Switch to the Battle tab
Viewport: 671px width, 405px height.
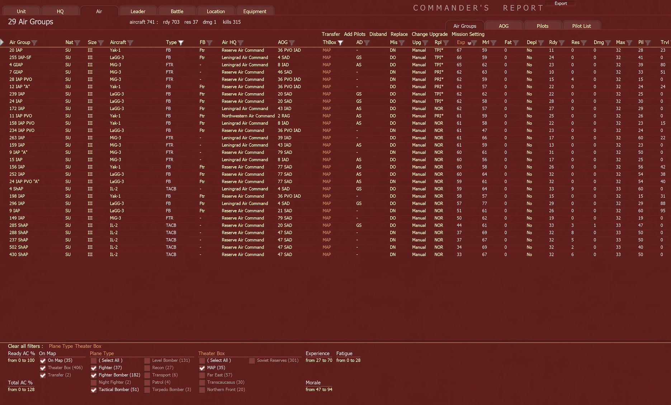(177, 11)
